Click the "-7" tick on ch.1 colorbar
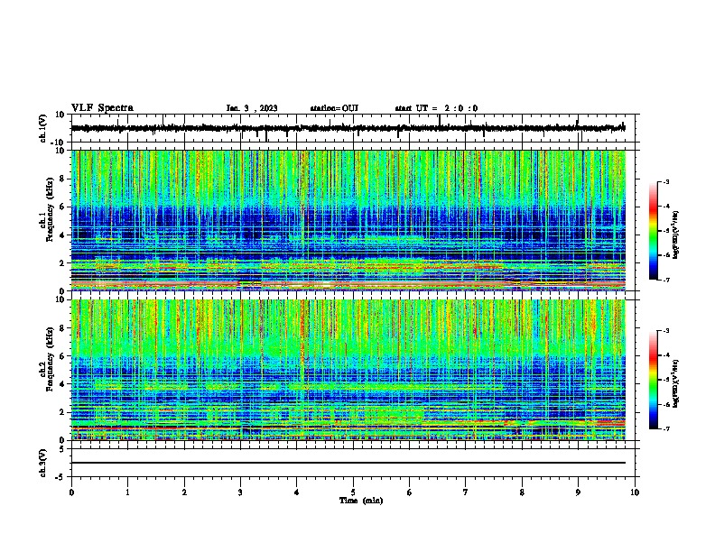Viewport: 715px width, 552px height. 665,280
